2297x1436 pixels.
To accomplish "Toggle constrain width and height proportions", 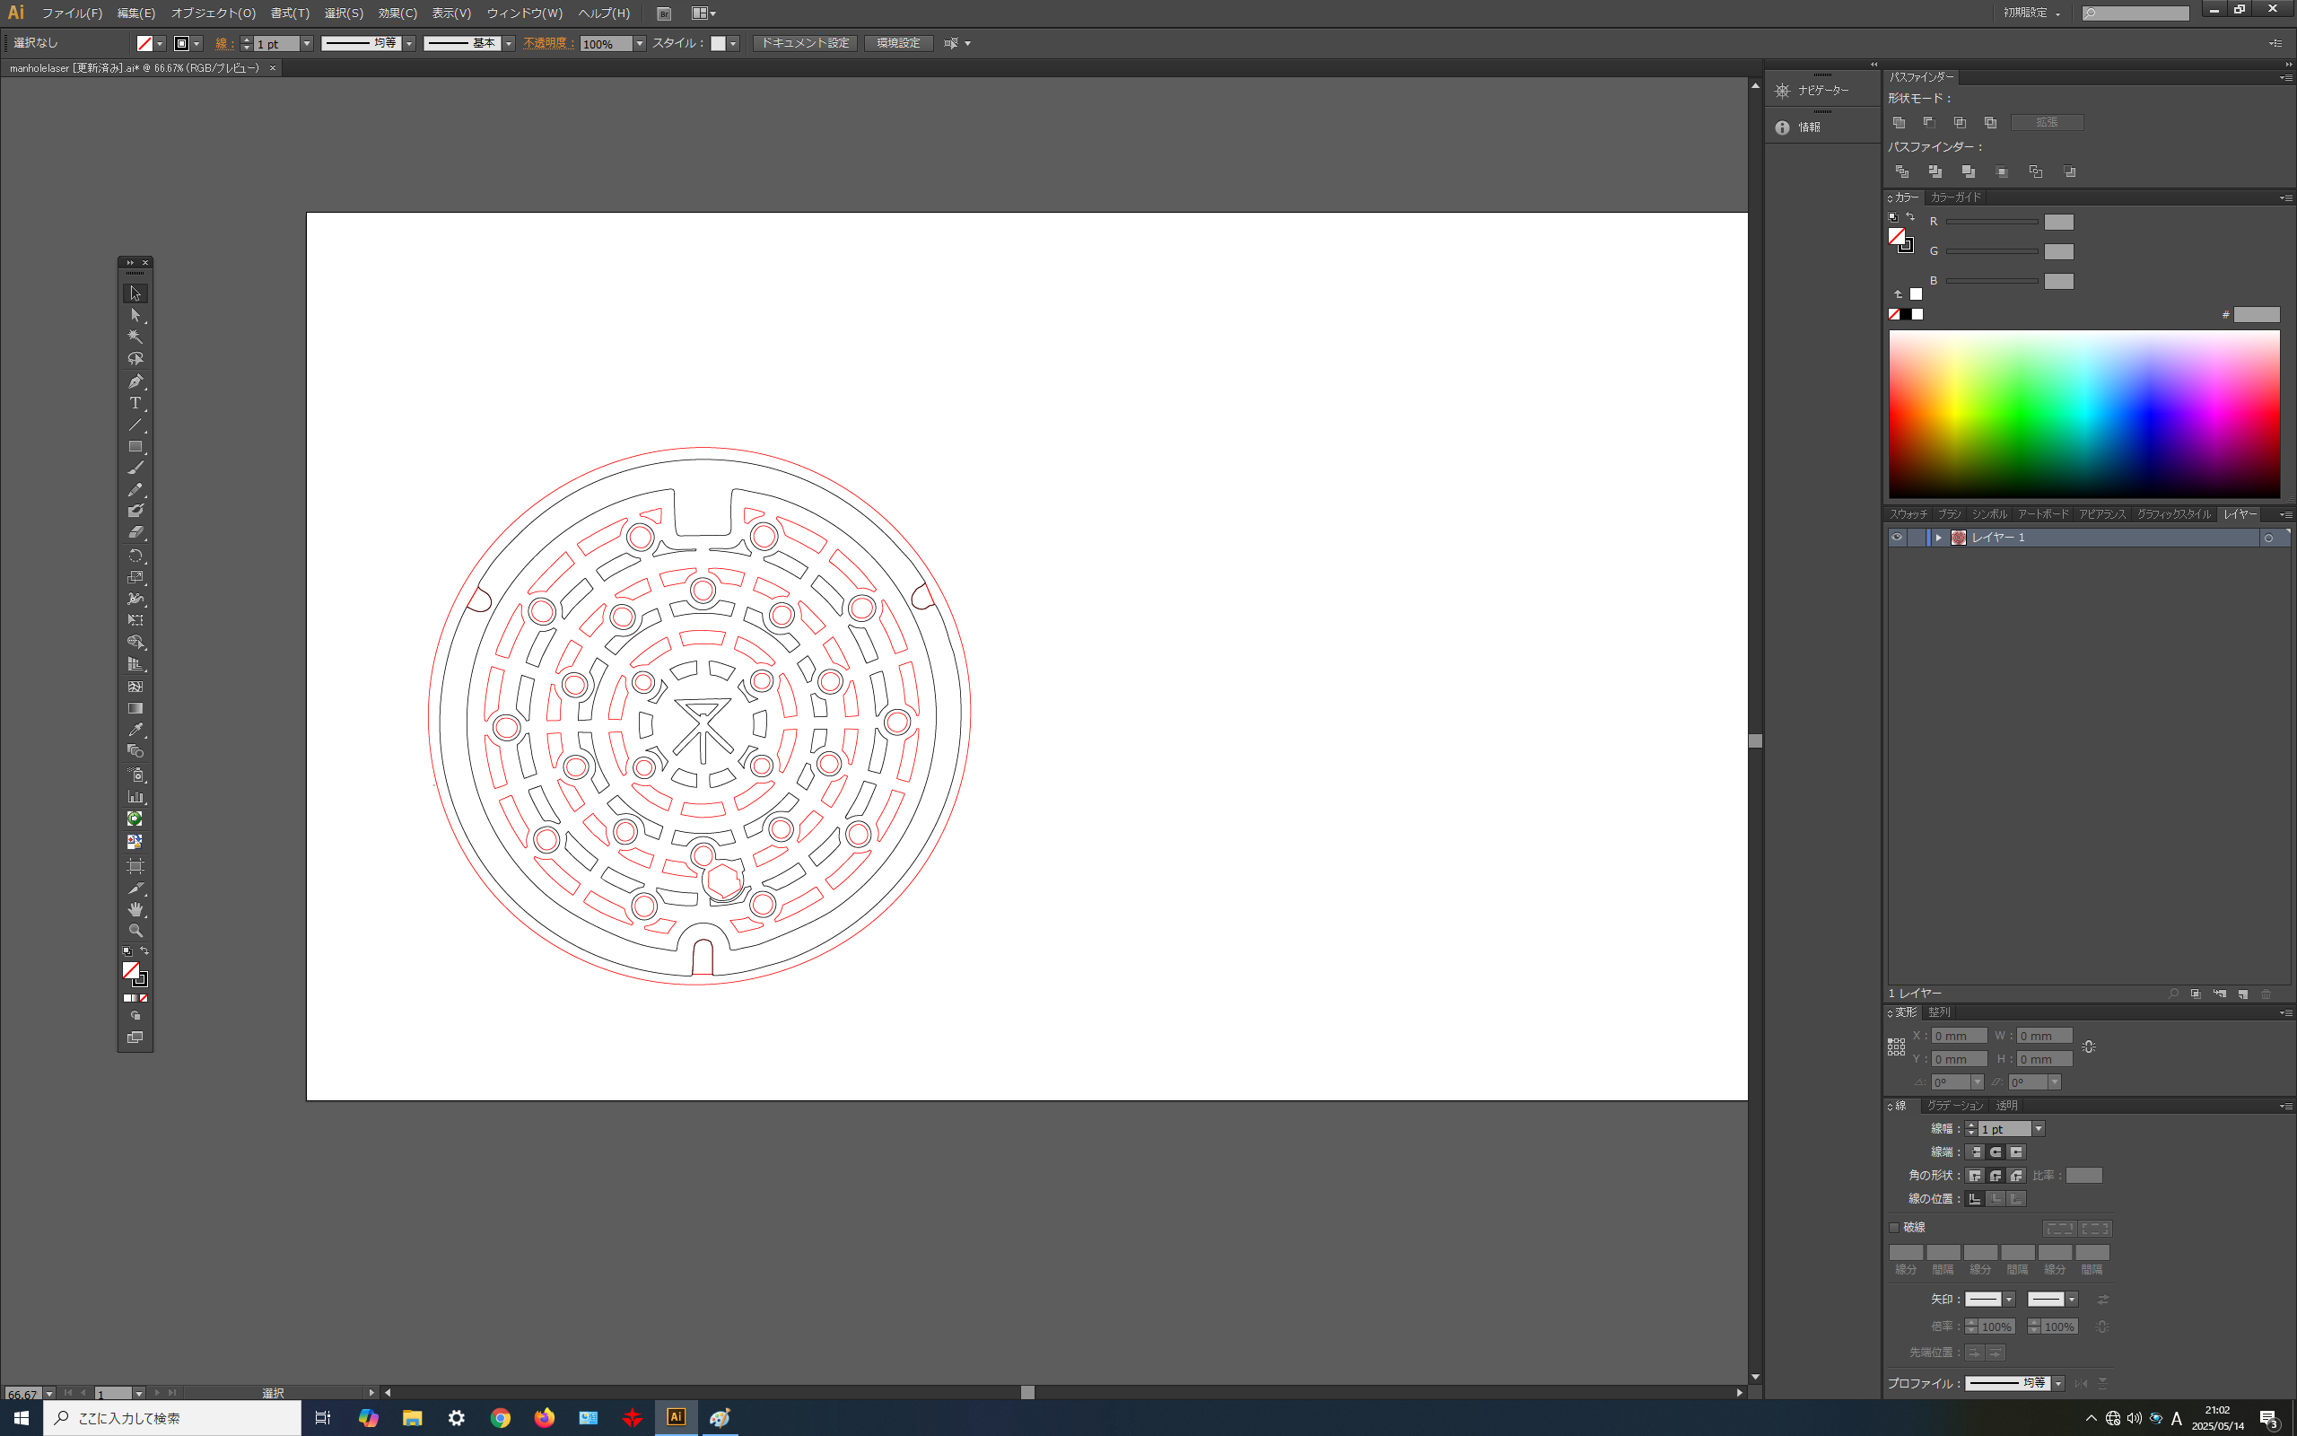I will pyautogui.click(x=2088, y=1046).
